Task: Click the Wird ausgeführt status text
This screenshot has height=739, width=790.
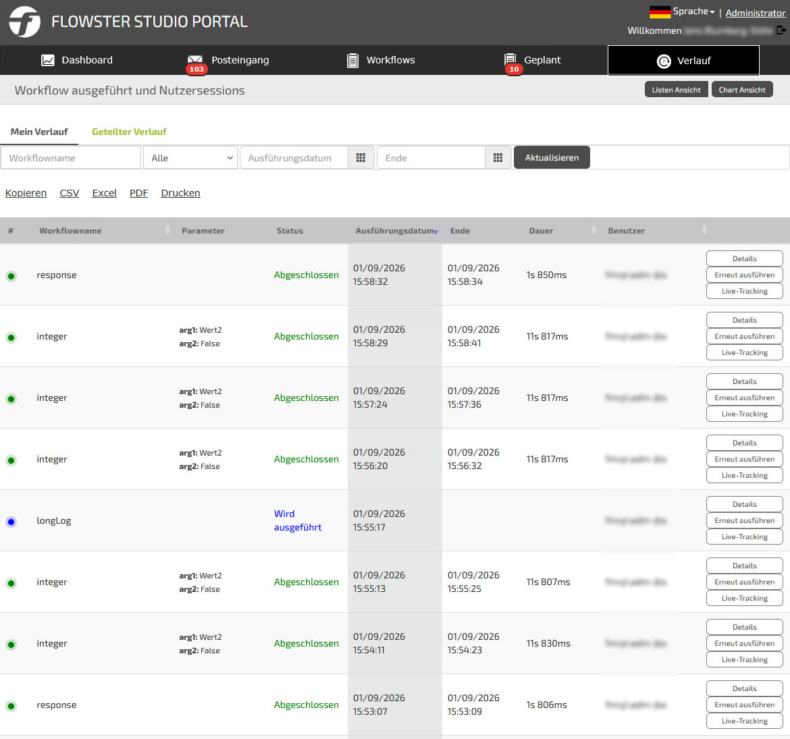Action: click(x=298, y=520)
